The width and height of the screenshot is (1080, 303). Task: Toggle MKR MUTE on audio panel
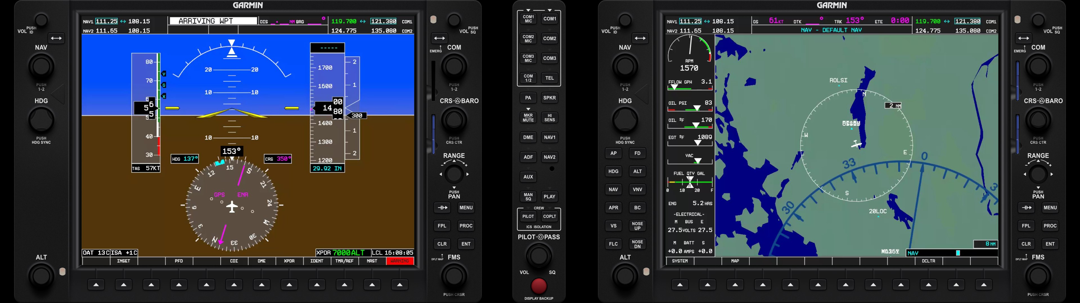(528, 118)
